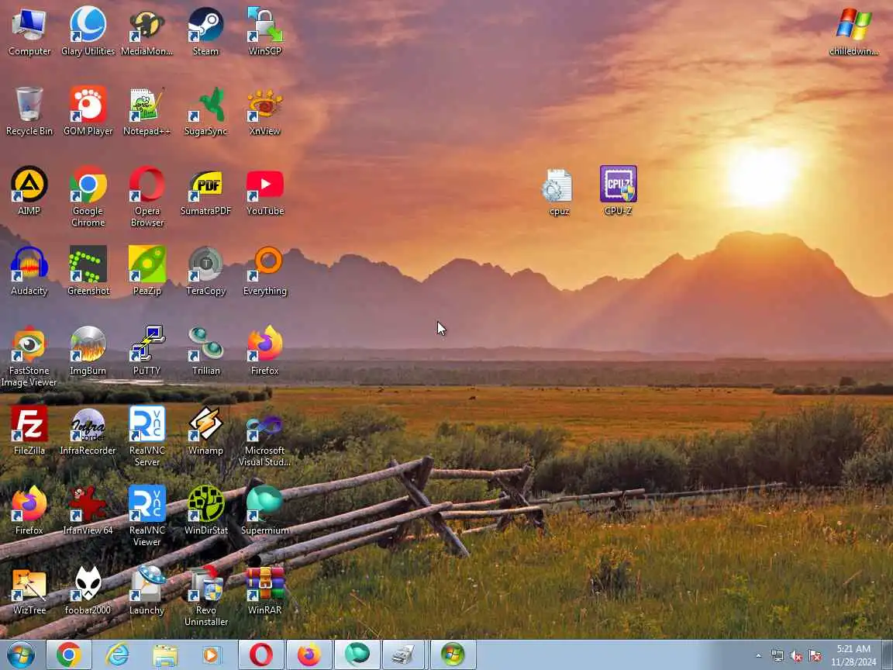Click the ImgBurn disc icon
The width and height of the screenshot is (893, 670).
coord(88,351)
